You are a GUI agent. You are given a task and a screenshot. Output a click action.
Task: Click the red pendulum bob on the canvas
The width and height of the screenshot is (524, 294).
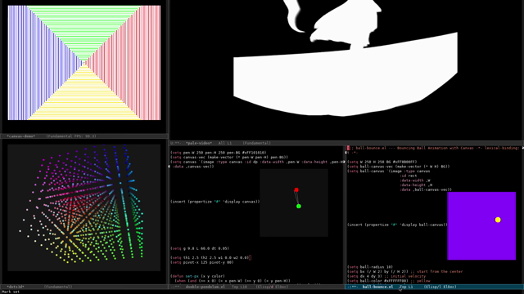pos(296,190)
